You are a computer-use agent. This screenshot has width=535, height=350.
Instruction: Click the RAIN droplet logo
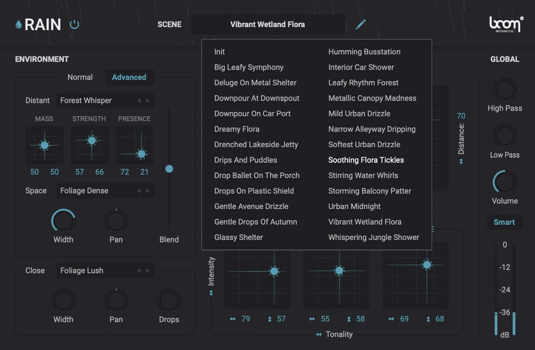pos(18,24)
